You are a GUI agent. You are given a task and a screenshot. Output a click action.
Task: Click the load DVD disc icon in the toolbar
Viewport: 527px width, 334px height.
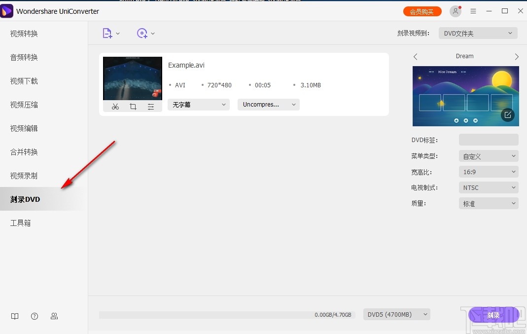pos(142,33)
